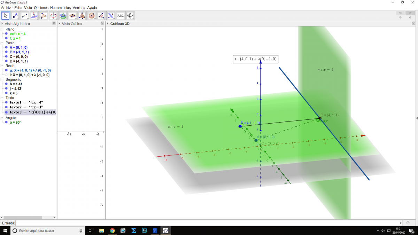Viewport: 418px width, 235px height.
Task: Open the Opciones menu
Action: 41,8
